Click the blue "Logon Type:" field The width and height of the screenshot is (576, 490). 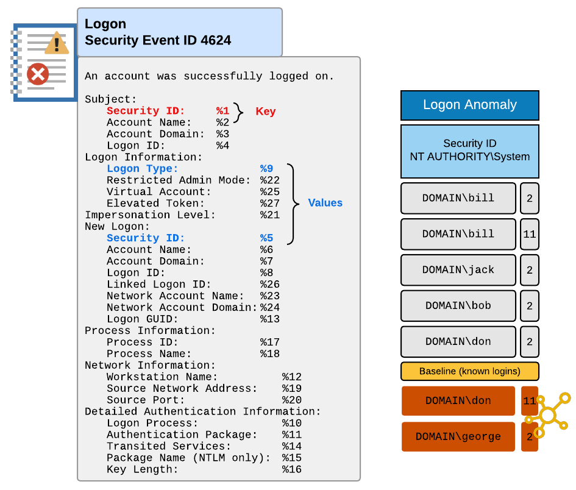pyautogui.click(x=142, y=169)
